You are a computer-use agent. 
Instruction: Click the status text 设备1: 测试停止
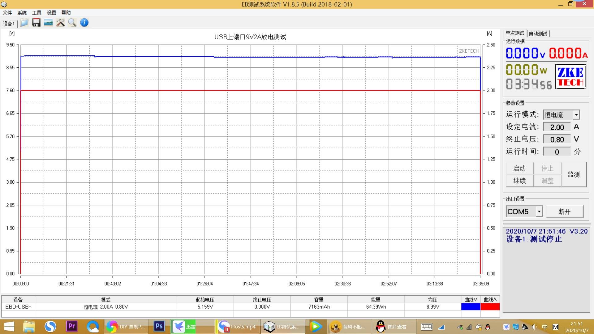pyautogui.click(x=534, y=239)
